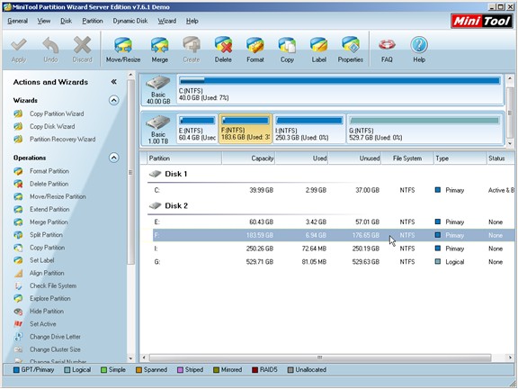Screen dimensions: 518x389
Task: Open partition Properties from toolbar
Action: pyautogui.click(x=350, y=50)
